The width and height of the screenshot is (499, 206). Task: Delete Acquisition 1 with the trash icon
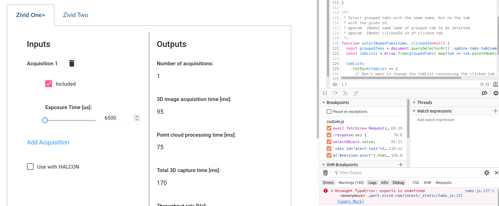coord(72,63)
